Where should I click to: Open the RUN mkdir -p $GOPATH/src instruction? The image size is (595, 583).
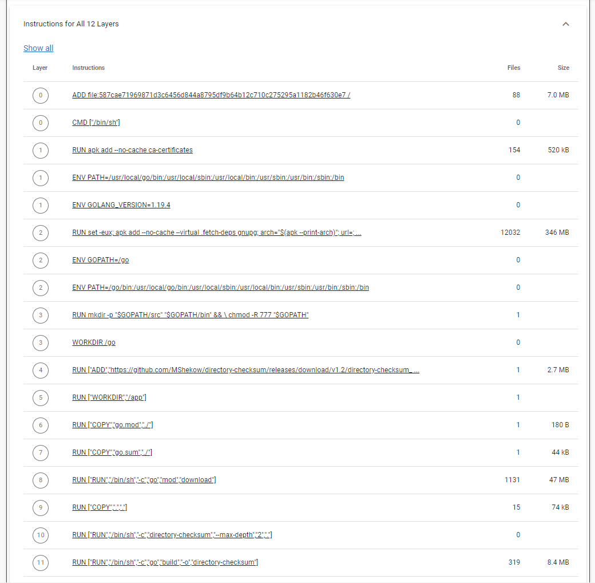[x=190, y=315]
